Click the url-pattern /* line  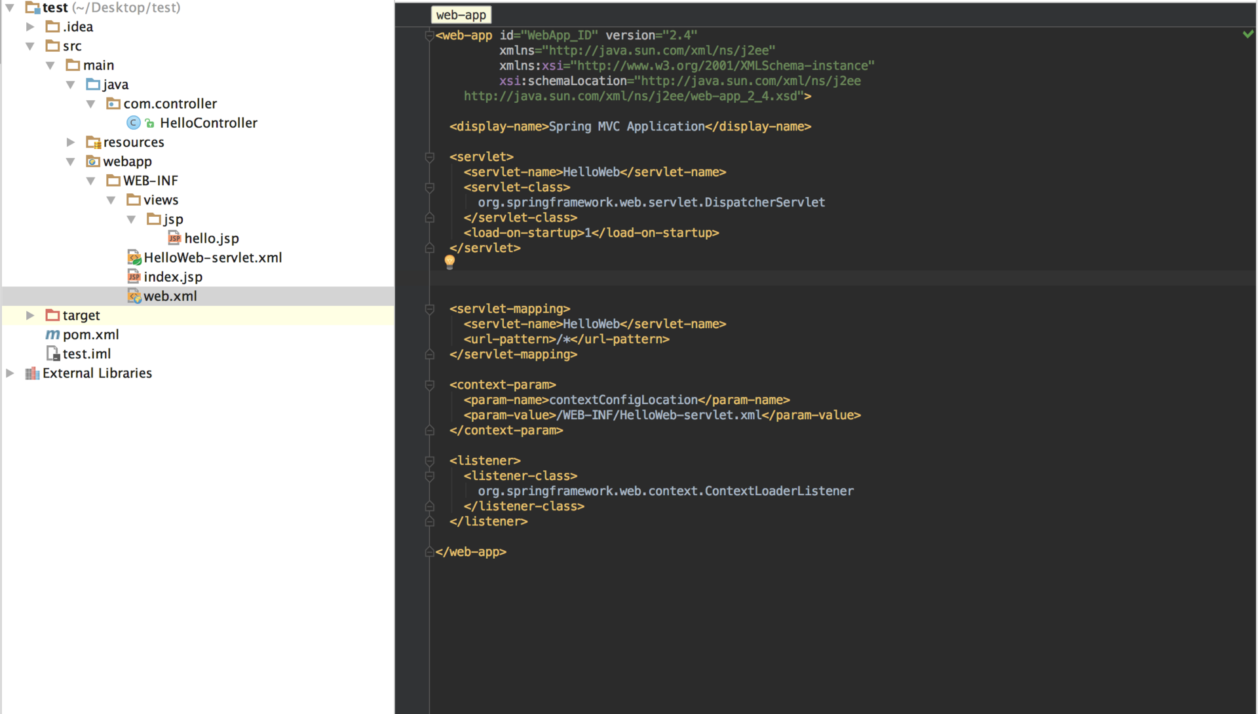tap(567, 339)
